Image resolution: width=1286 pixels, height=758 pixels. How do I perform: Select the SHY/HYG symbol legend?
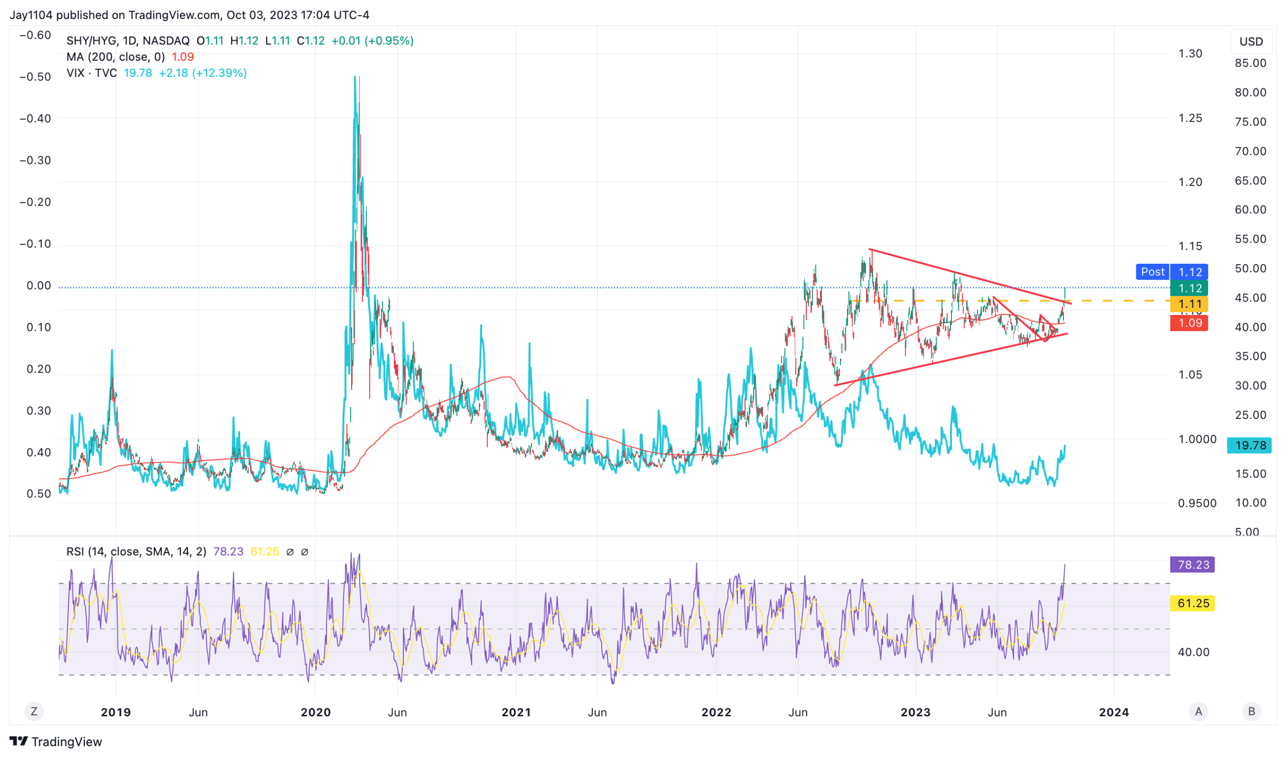pos(128,40)
